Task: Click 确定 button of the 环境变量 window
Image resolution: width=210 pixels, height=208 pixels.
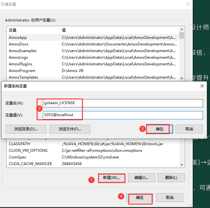Action: click(140, 198)
